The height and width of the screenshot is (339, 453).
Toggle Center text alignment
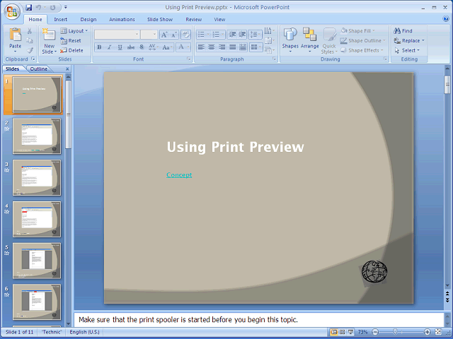212,47
